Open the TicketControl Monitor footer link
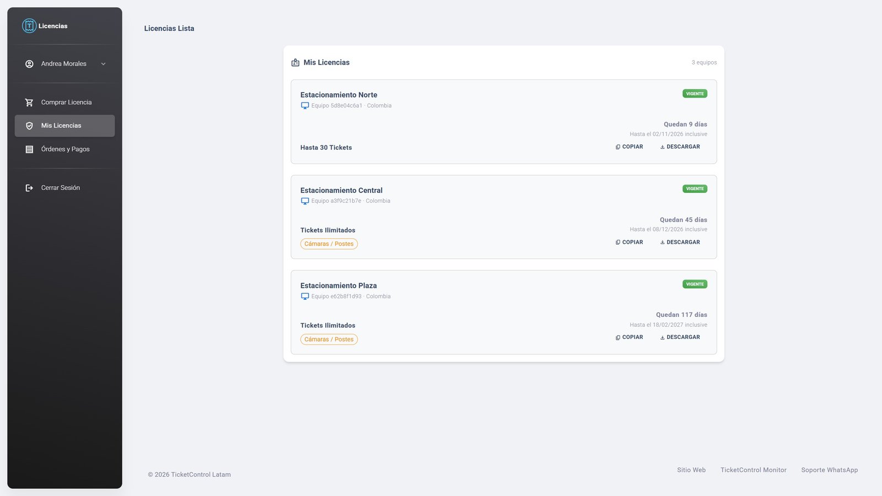Viewport: 882px width, 496px height. tap(753, 470)
